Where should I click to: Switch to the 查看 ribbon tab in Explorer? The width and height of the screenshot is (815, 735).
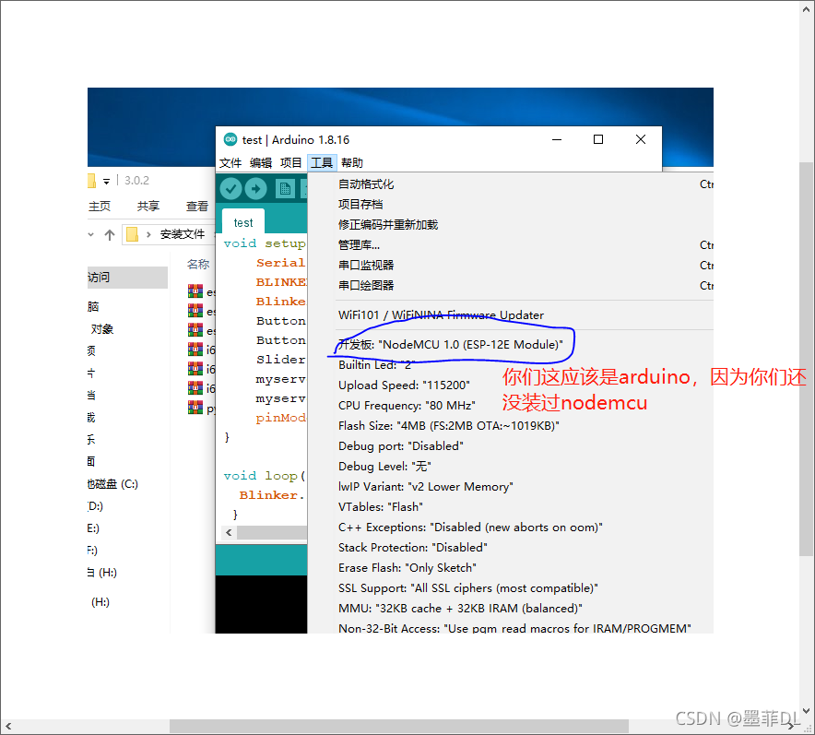coord(196,207)
